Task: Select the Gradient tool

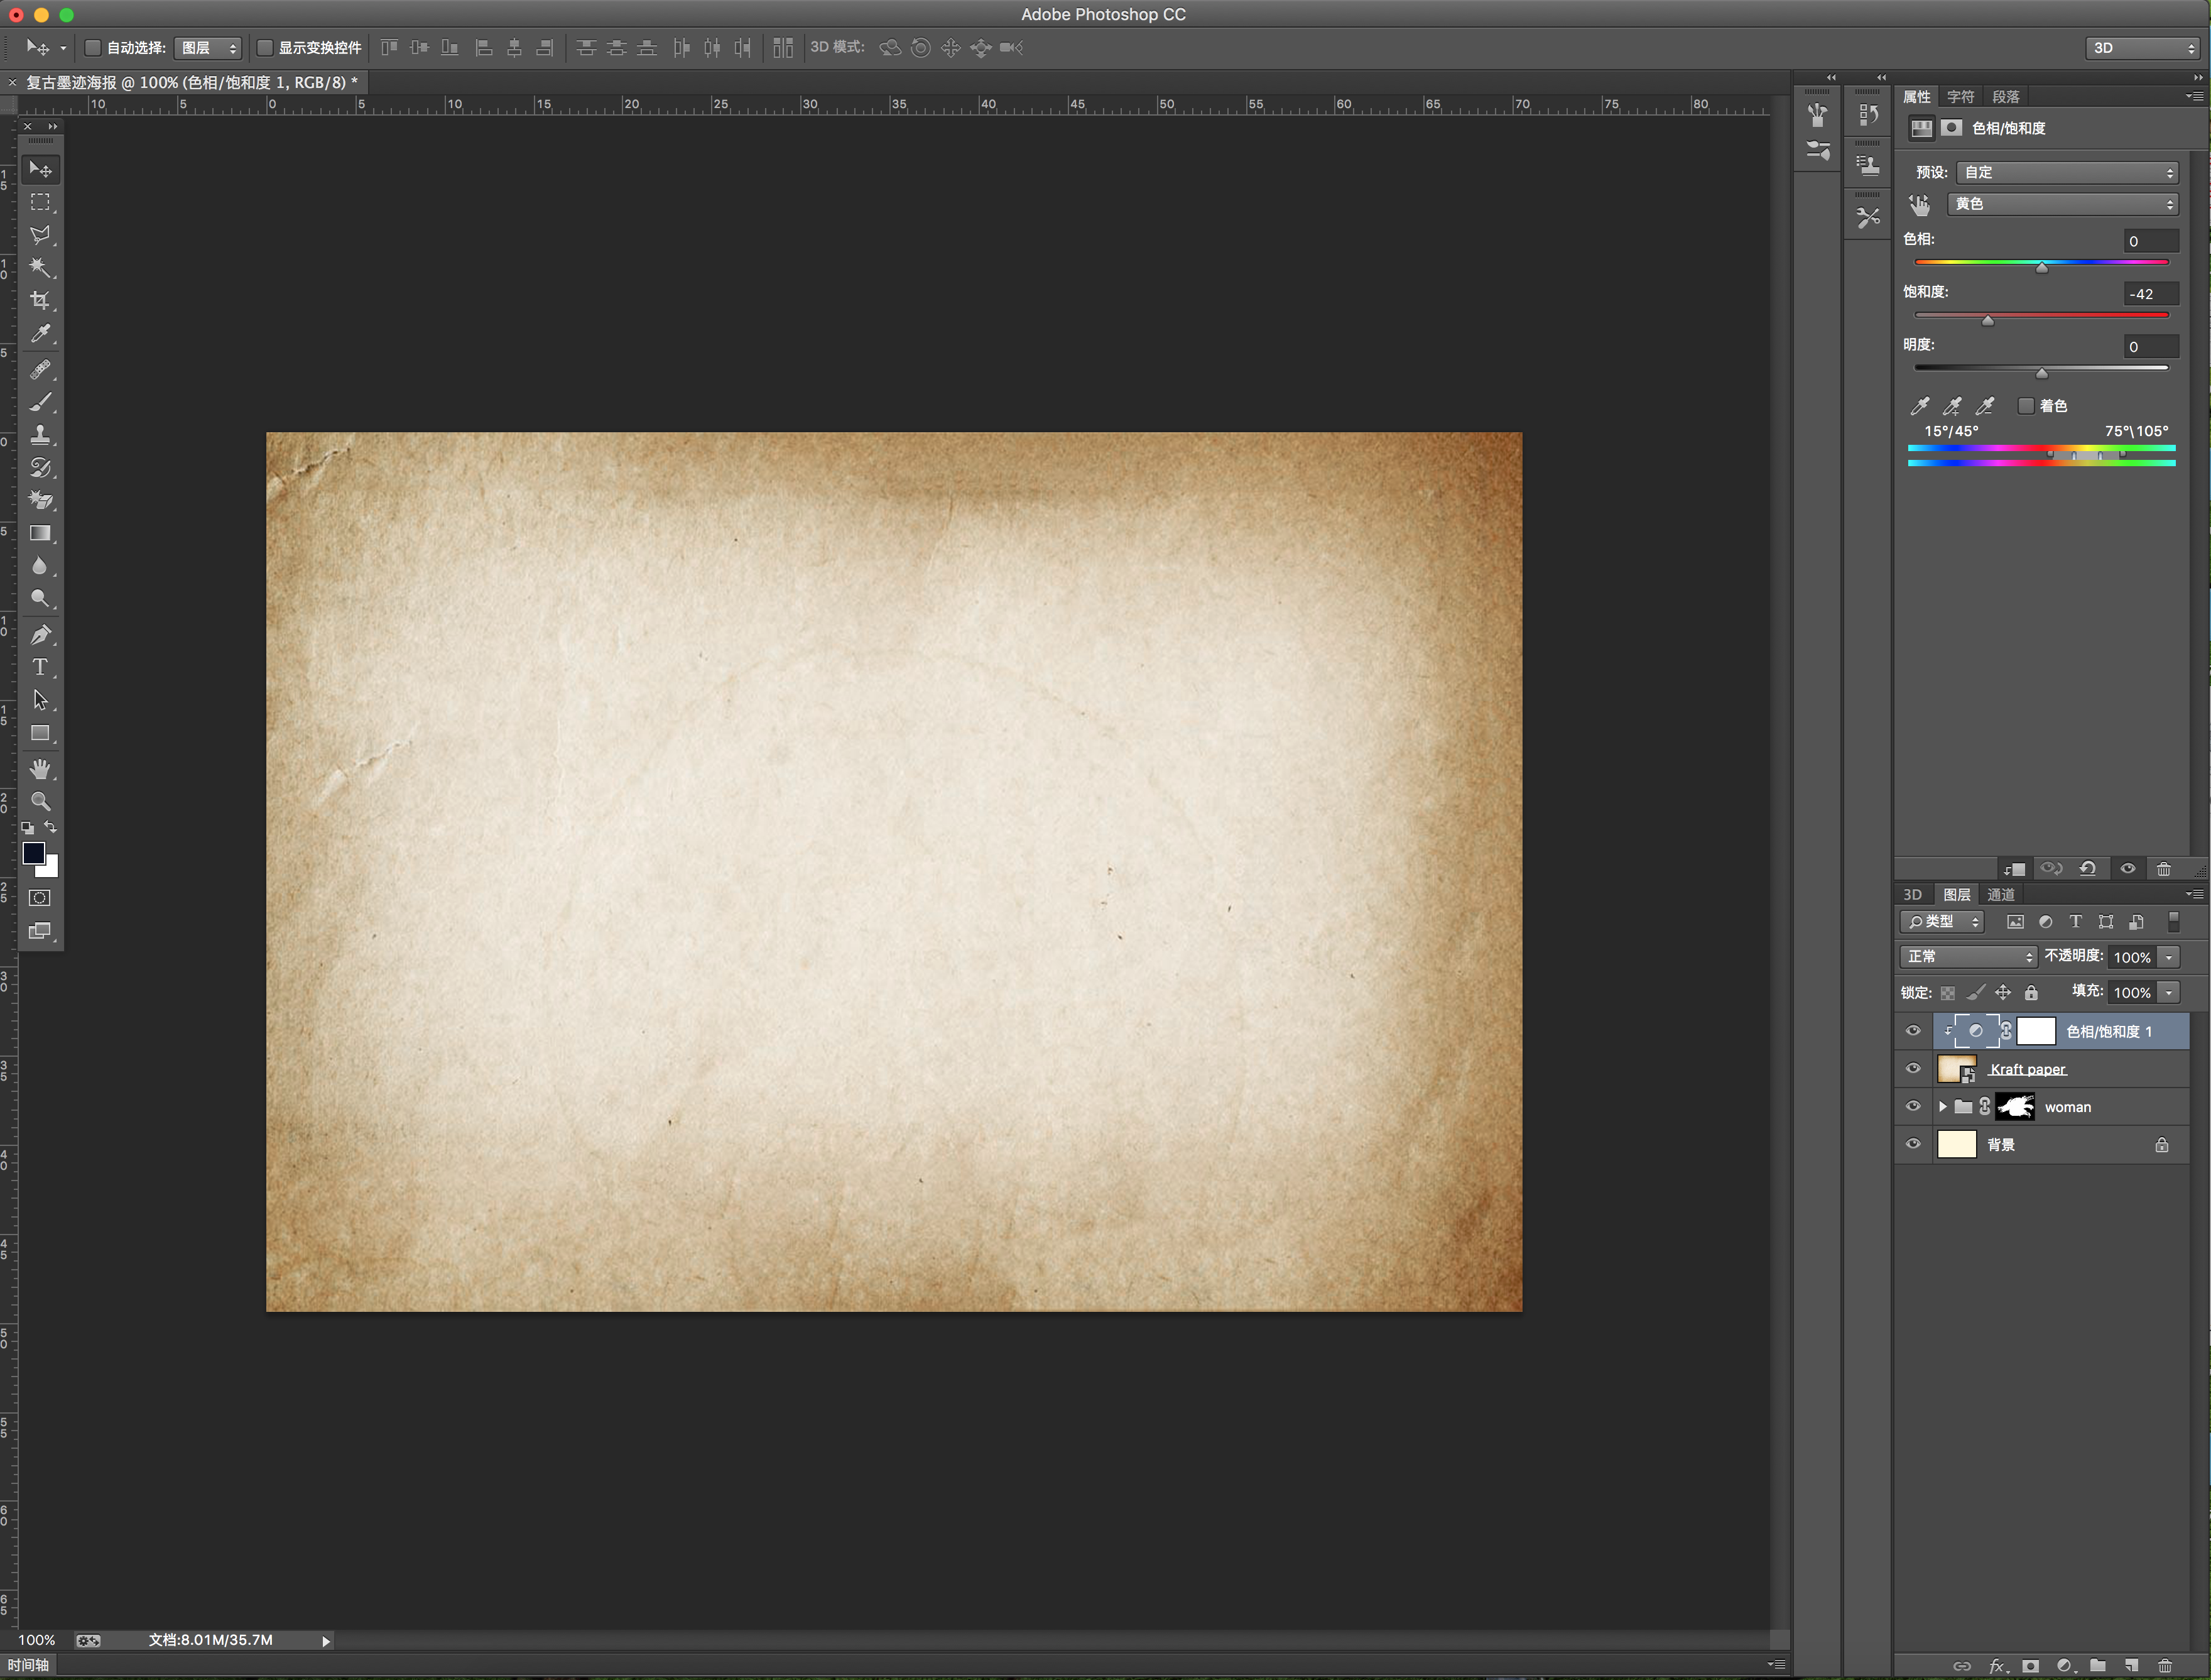Action: 40,533
